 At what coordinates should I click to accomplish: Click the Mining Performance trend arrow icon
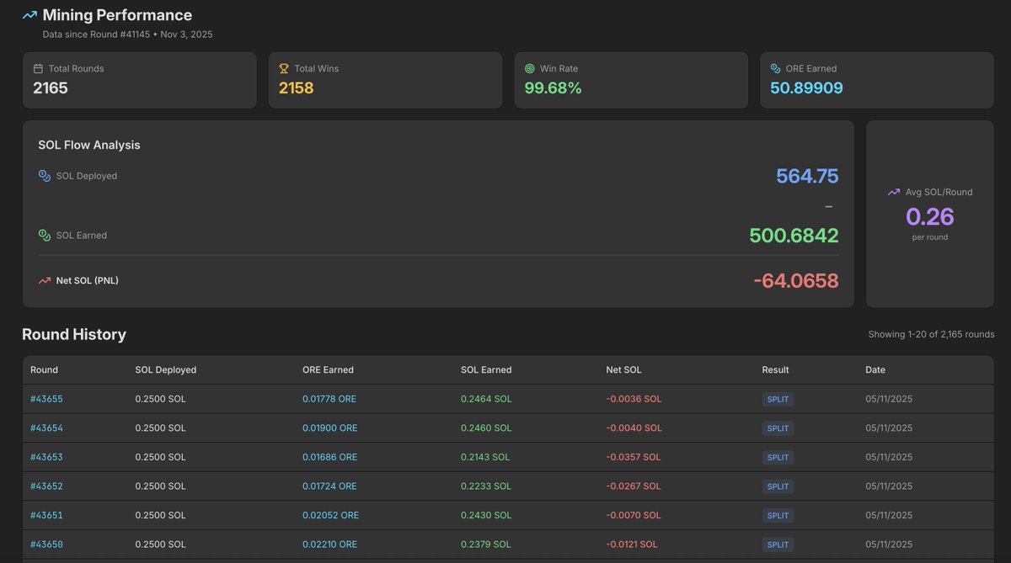[29, 15]
